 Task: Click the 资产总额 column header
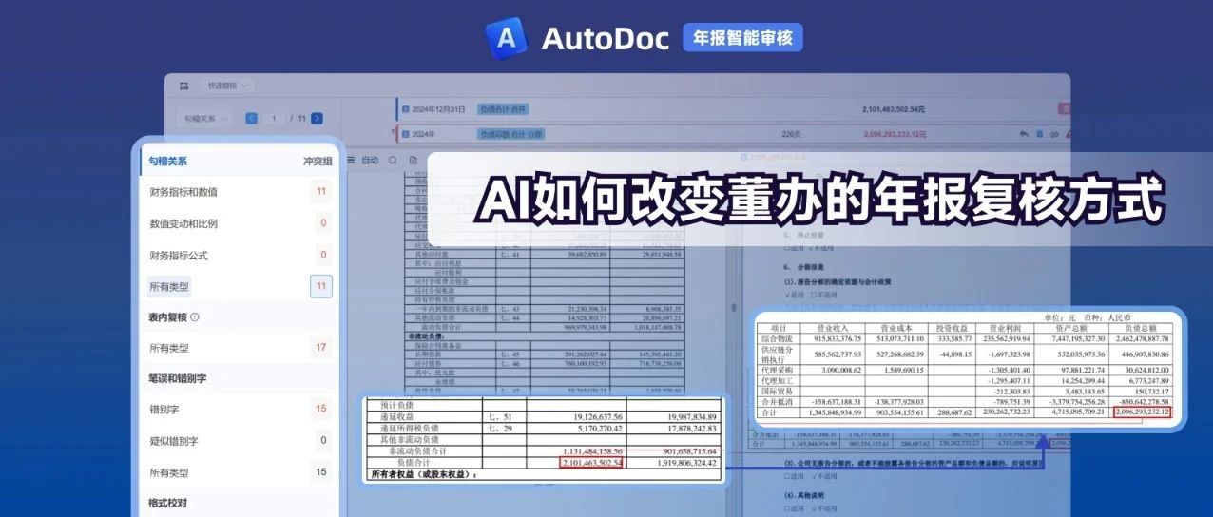coord(1072,327)
